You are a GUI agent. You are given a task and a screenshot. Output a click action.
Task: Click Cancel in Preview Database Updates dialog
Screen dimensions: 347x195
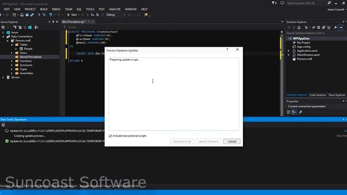232,141
